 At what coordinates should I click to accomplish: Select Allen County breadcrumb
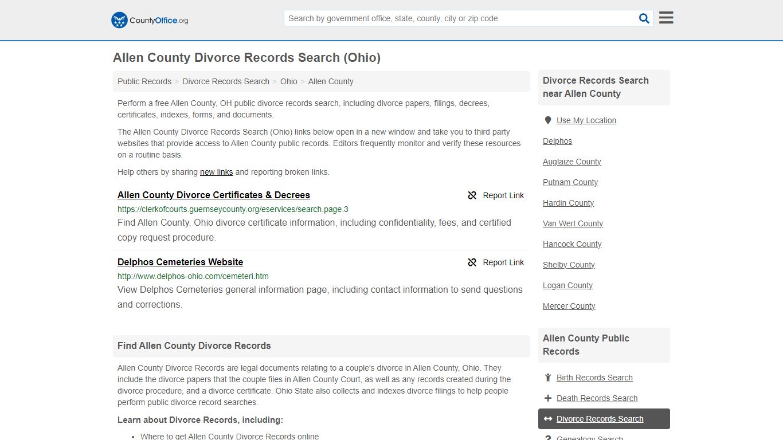click(331, 81)
